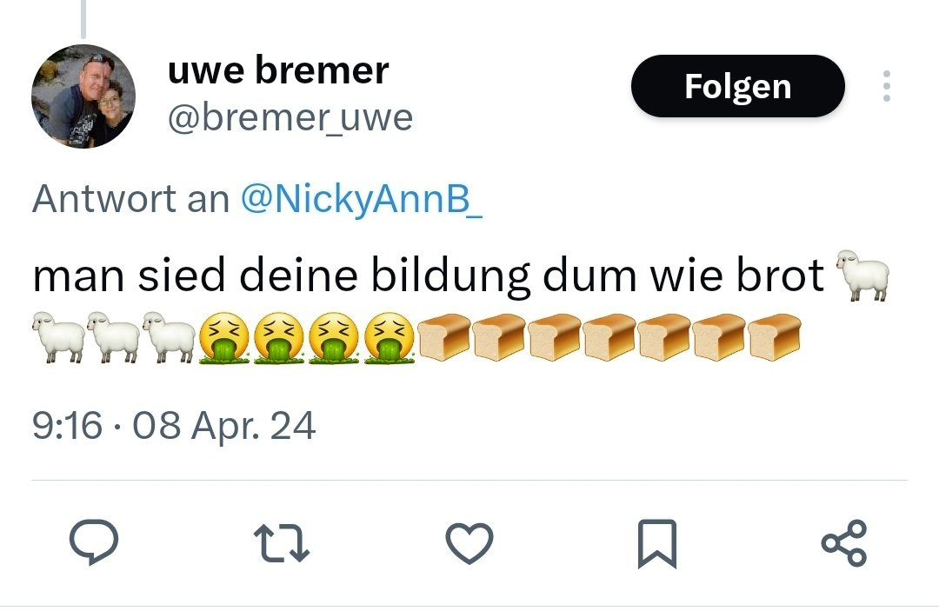Viewport: 939px width, 611px height.
Task: Click the timestamp 9:16 · 08 Apr. 24
Action: [174, 427]
